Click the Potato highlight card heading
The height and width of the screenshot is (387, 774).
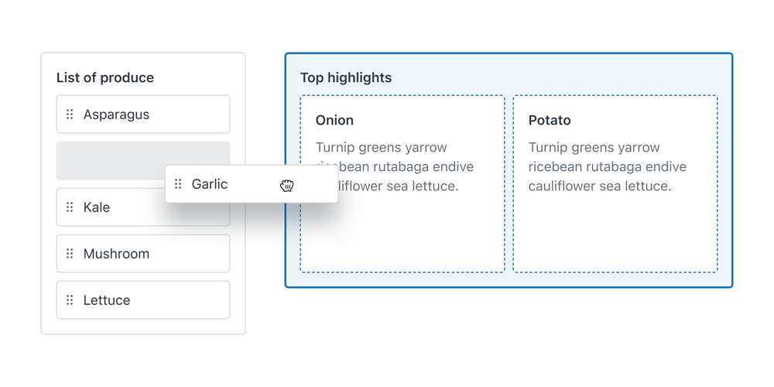coord(550,120)
